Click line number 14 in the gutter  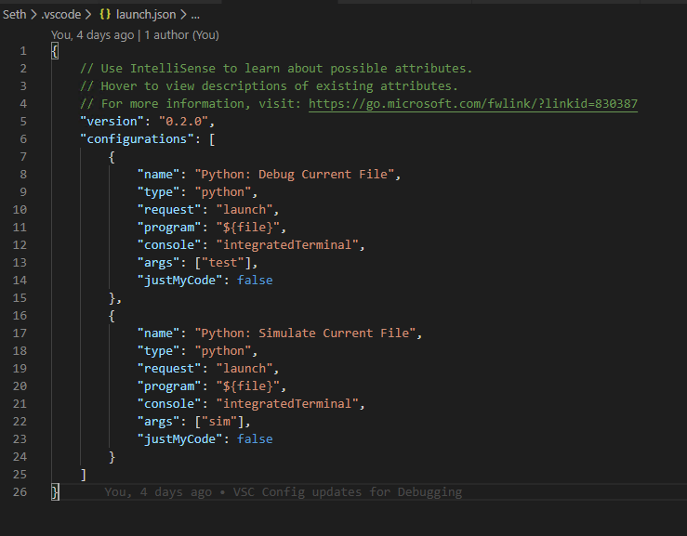20,281
